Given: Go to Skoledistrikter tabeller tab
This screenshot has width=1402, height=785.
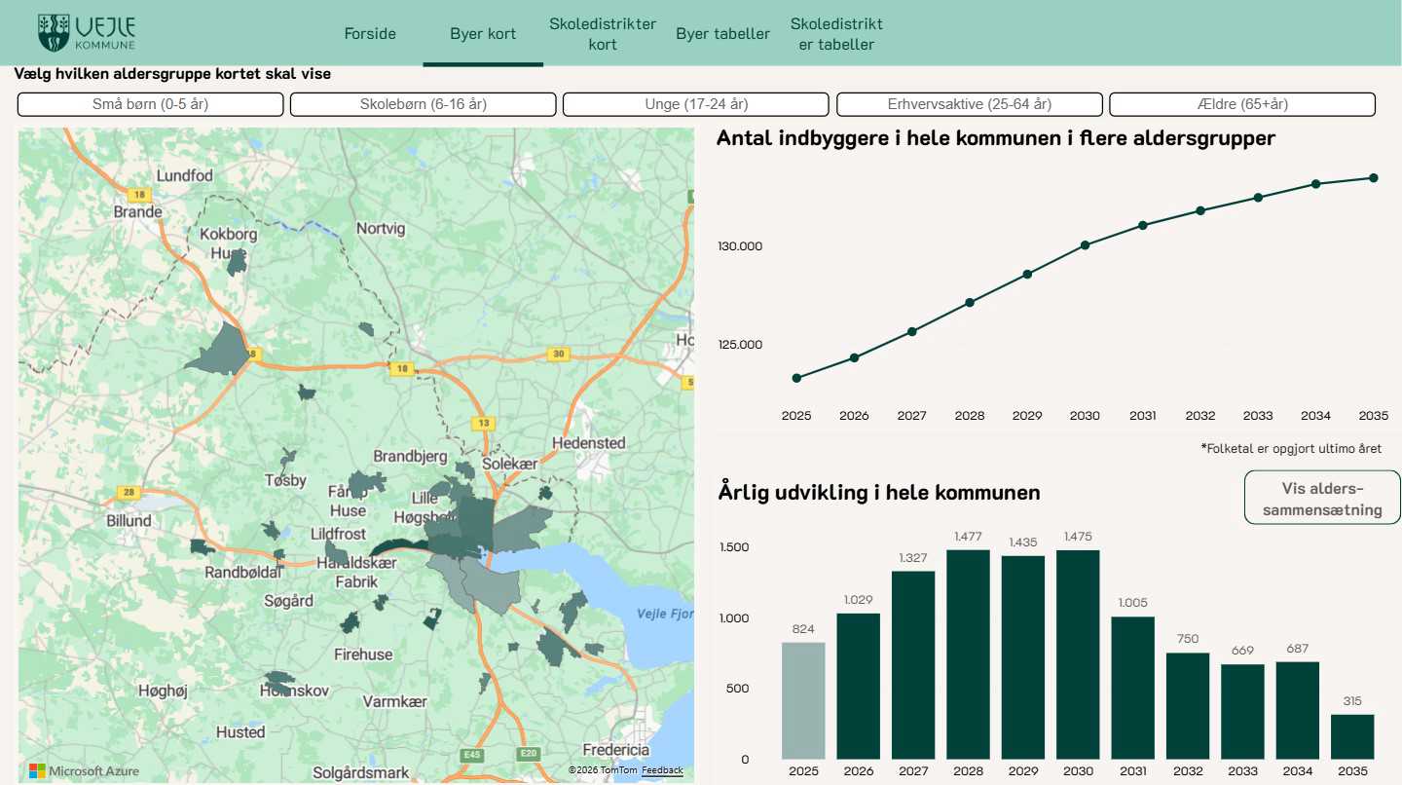Looking at the screenshot, I should pos(836,34).
